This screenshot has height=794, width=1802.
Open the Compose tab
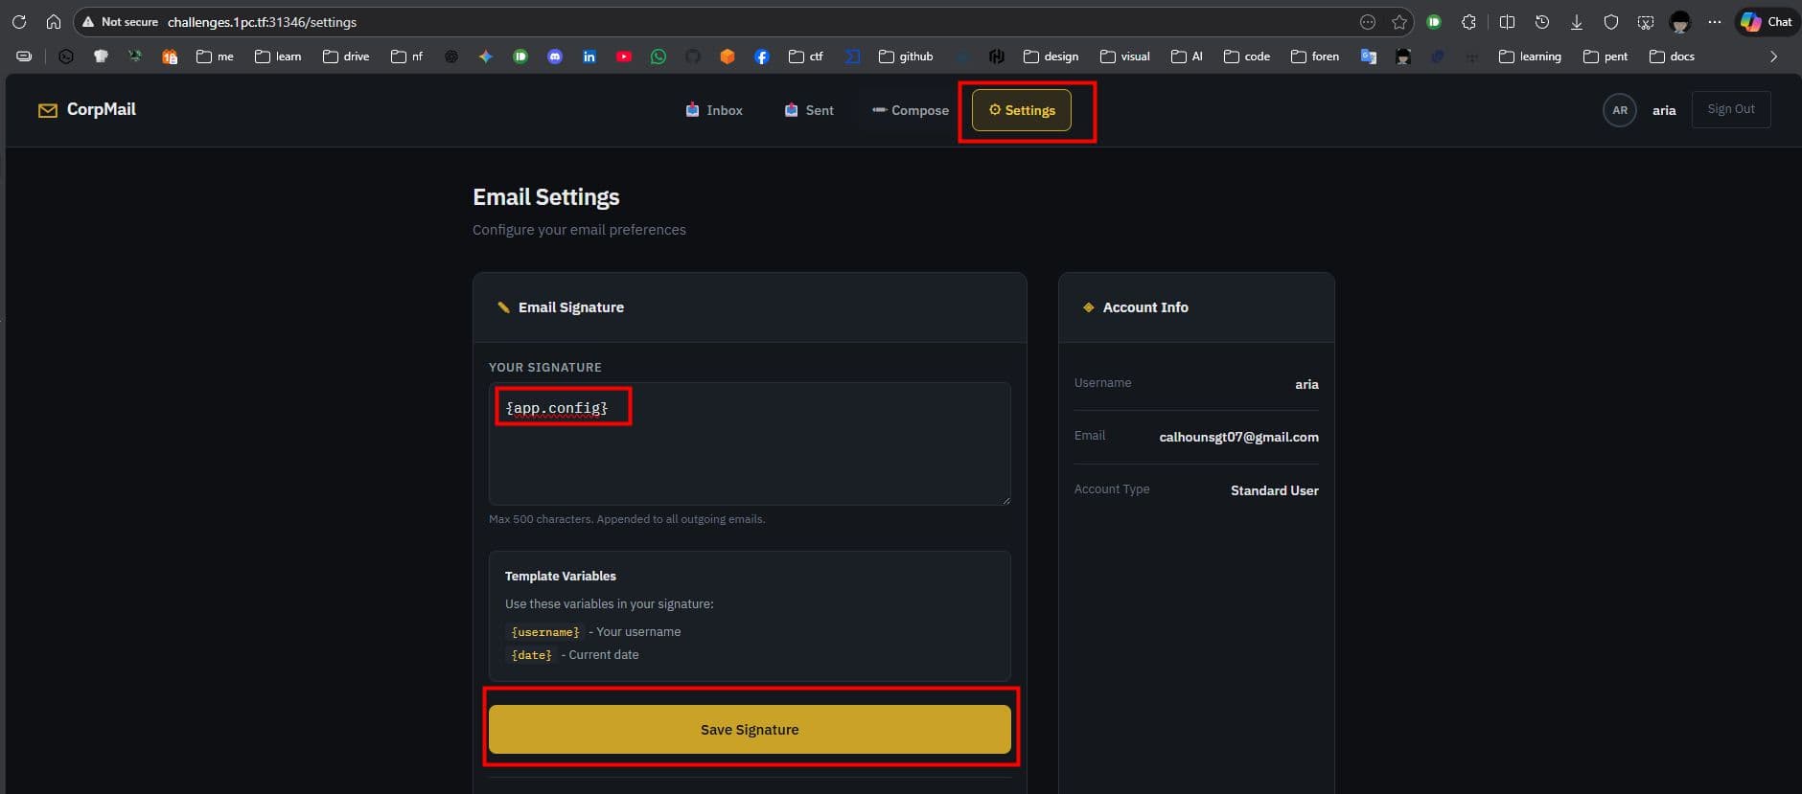[911, 110]
